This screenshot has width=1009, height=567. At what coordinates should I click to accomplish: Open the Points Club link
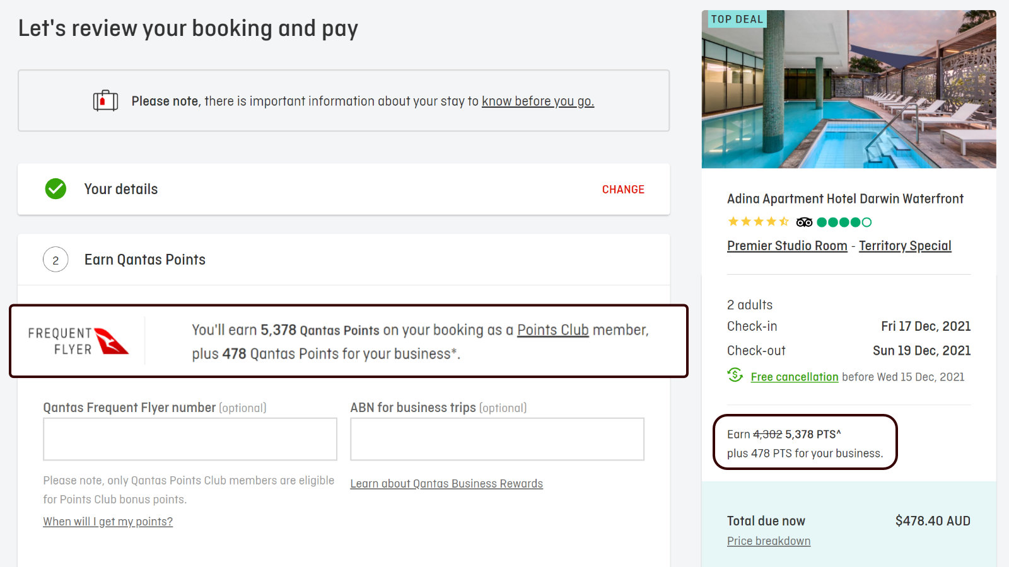click(x=553, y=330)
